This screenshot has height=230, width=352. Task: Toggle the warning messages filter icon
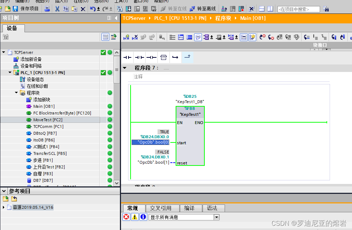[134, 217]
